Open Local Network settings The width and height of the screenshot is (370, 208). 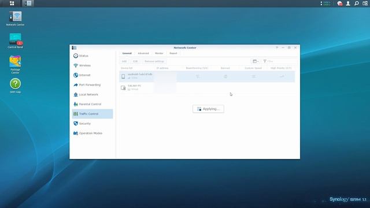point(92,95)
